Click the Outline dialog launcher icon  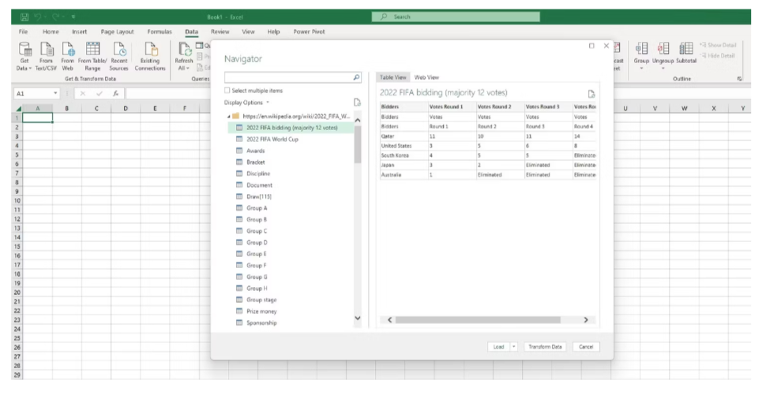(x=739, y=79)
